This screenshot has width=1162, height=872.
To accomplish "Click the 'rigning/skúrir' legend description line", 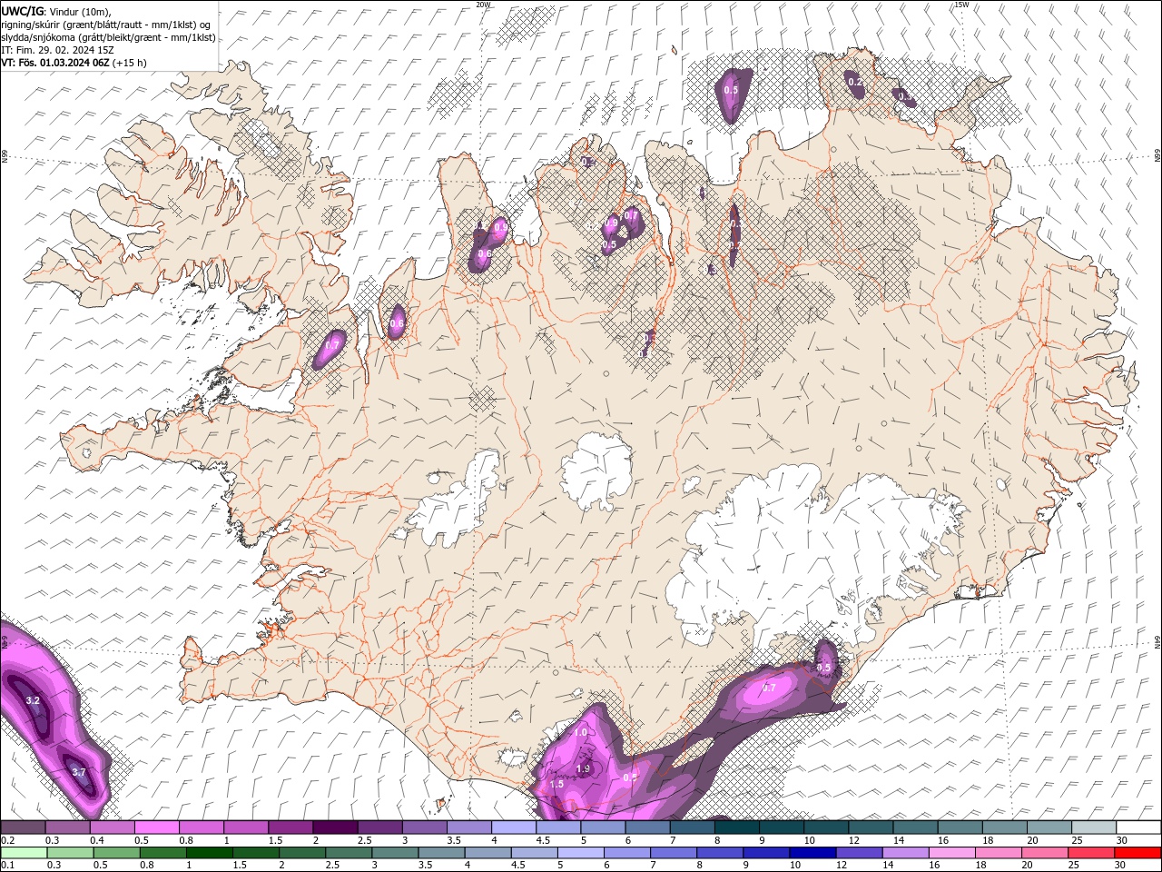I will coord(105,25).
